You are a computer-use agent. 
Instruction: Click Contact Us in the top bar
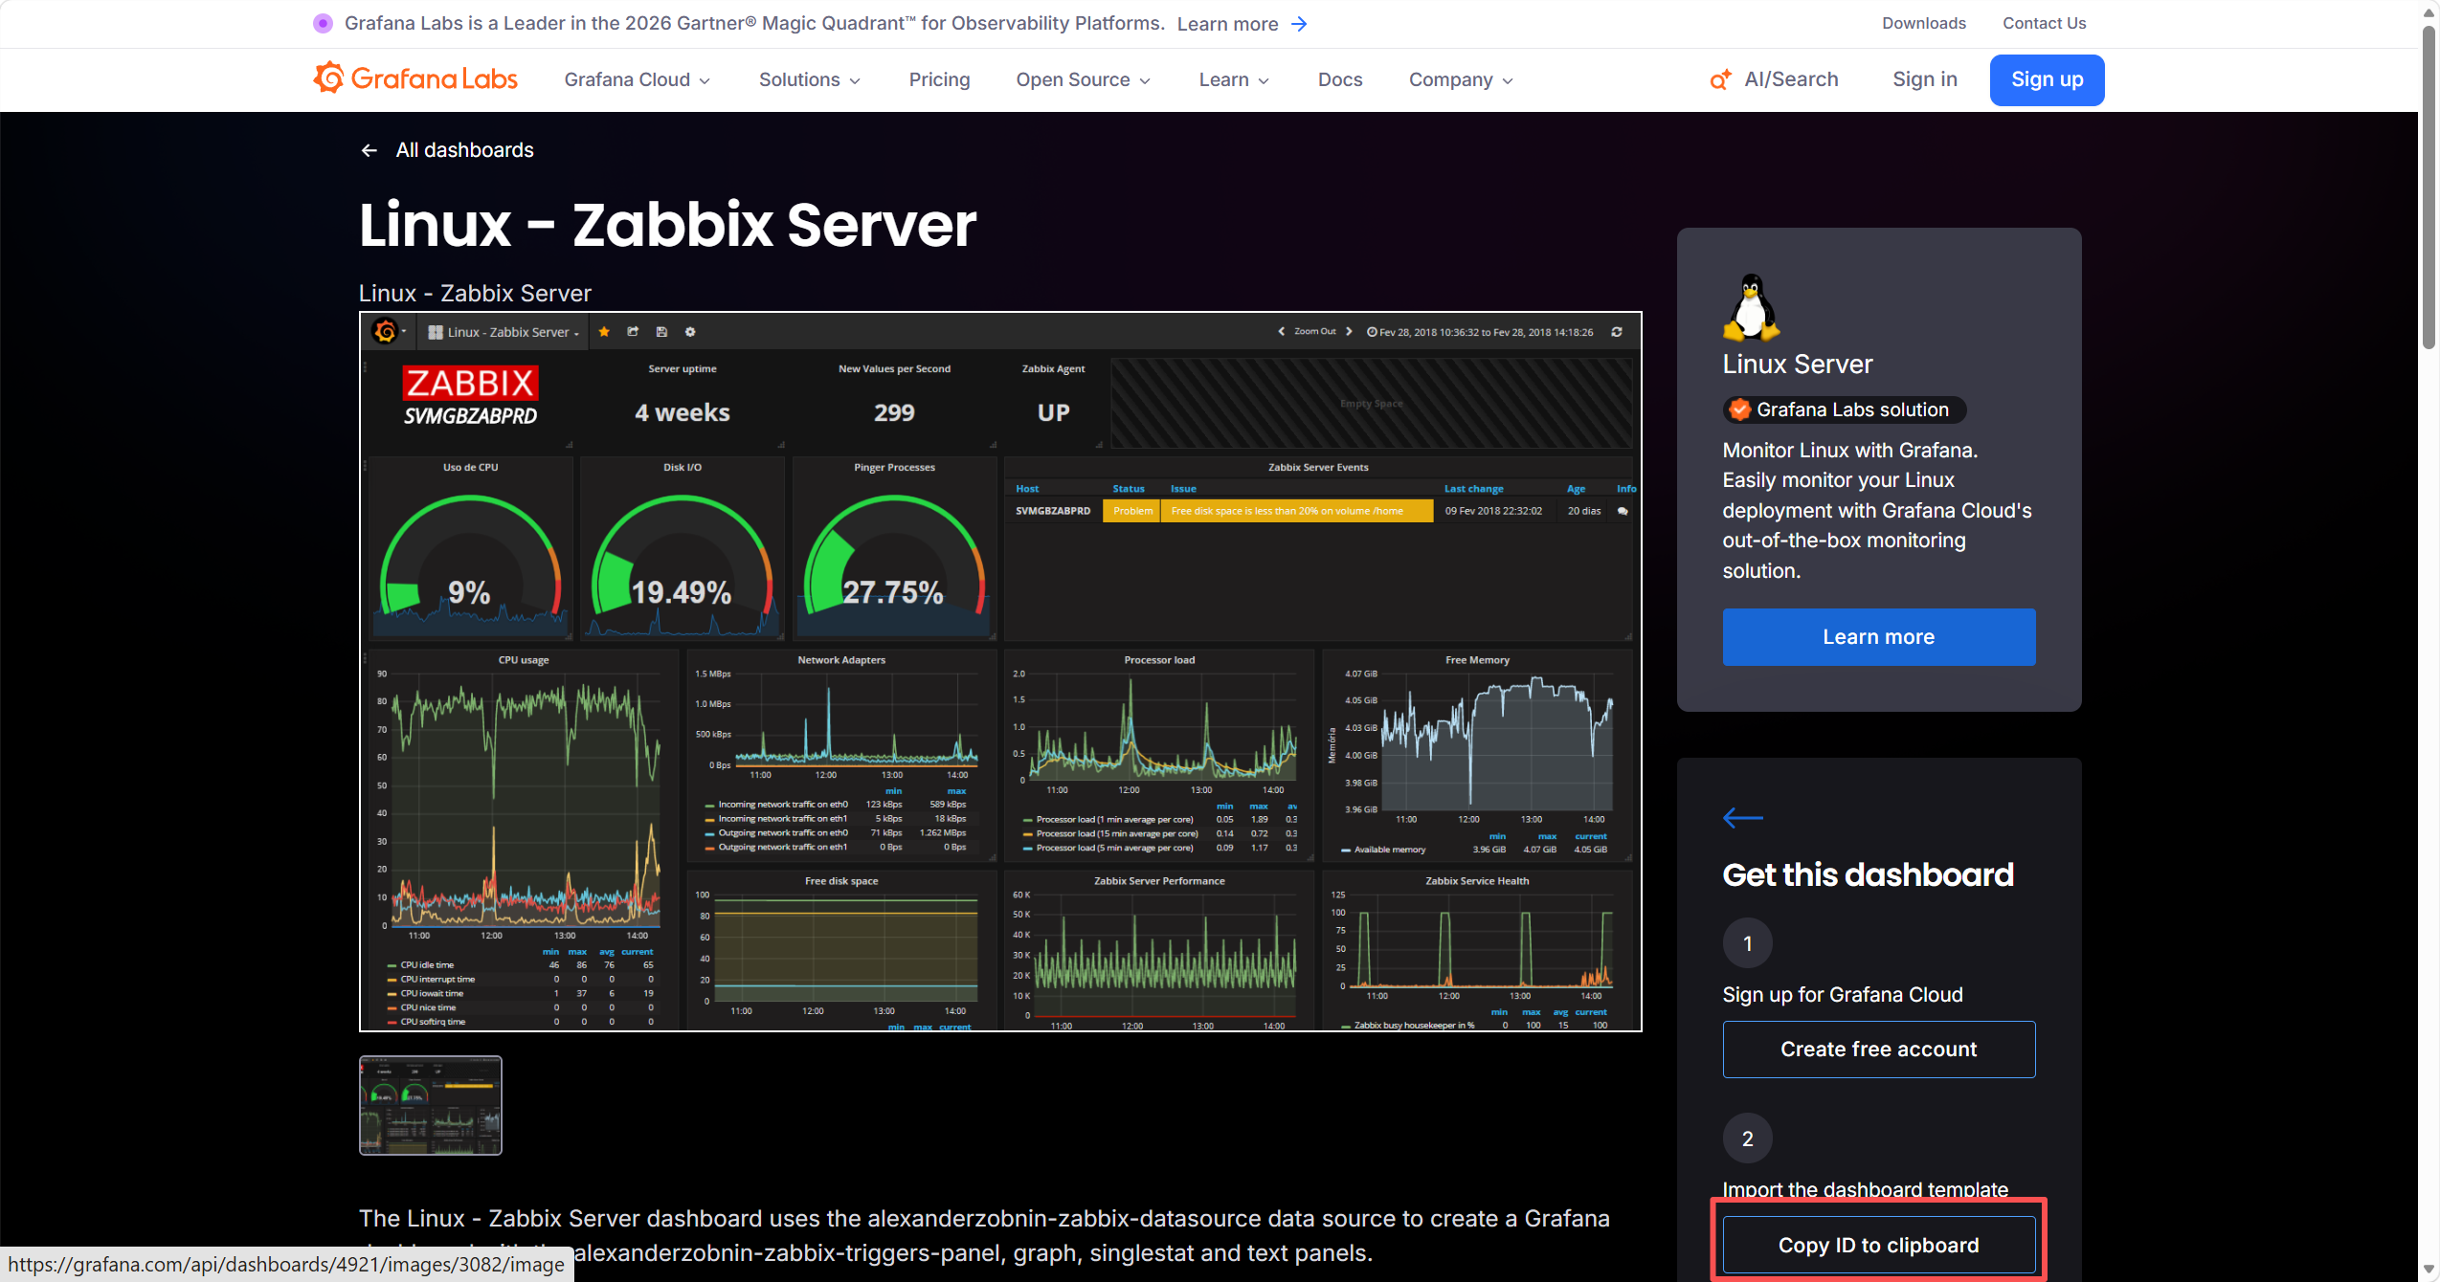pyautogui.click(x=2045, y=23)
